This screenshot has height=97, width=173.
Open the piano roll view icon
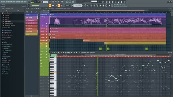click(x=88, y=5)
